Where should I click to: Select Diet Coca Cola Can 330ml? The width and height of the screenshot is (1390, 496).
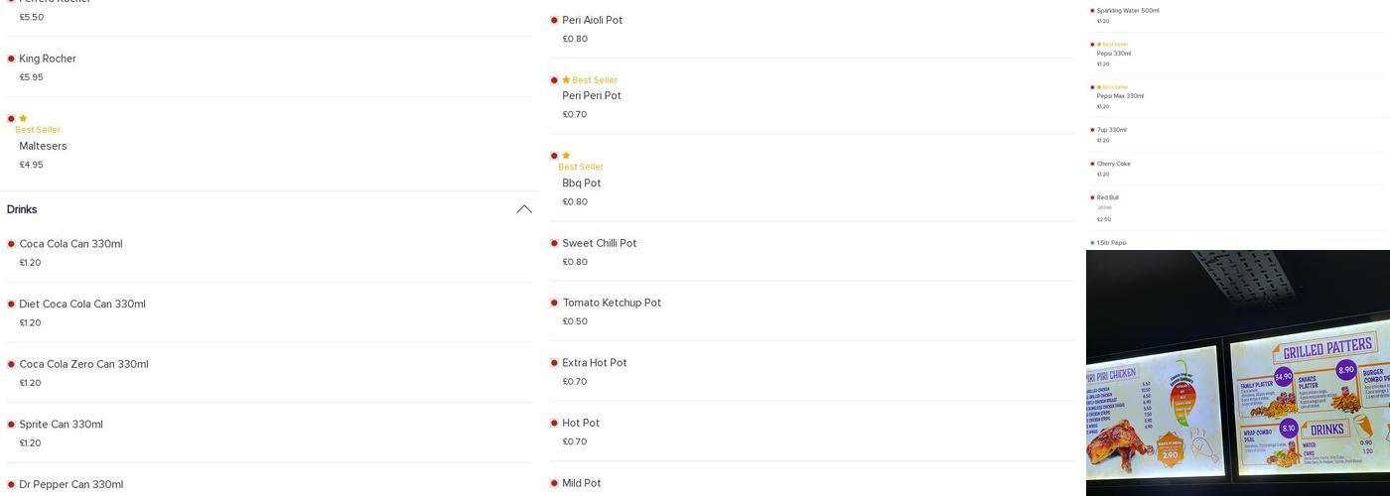coord(82,305)
